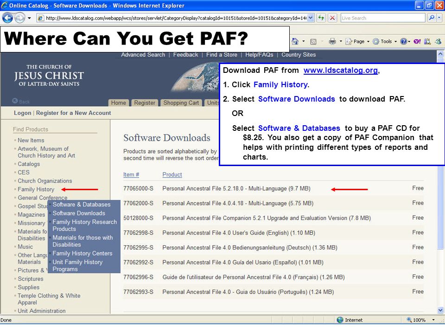The width and height of the screenshot is (445, 334).
Task: Expand the Home button dropdown arrow
Action: tap(303, 41)
